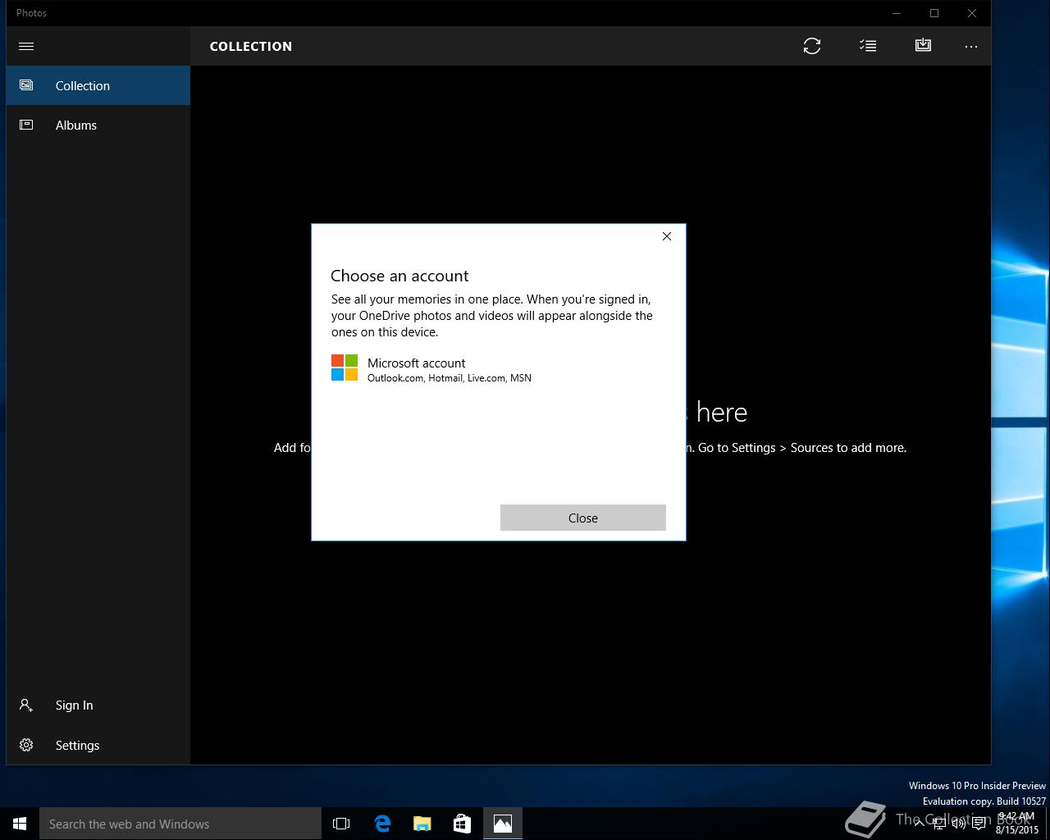Open the Windows Start menu
Screen dimensions: 1050x840
(x=20, y=824)
